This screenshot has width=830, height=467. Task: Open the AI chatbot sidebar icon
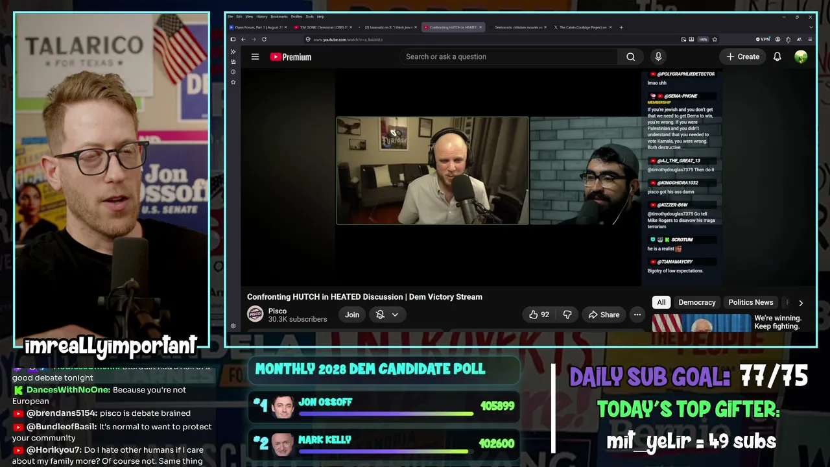233,51
